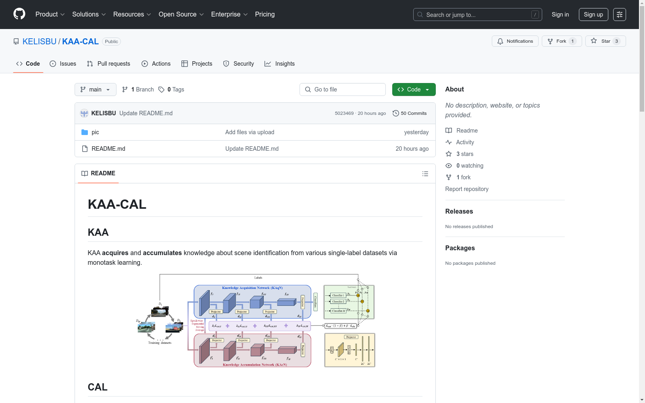Expand the Resources menu

(x=132, y=15)
